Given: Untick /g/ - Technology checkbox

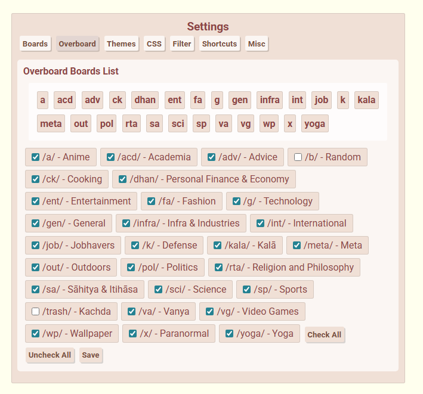Looking at the screenshot, I should click(x=237, y=201).
